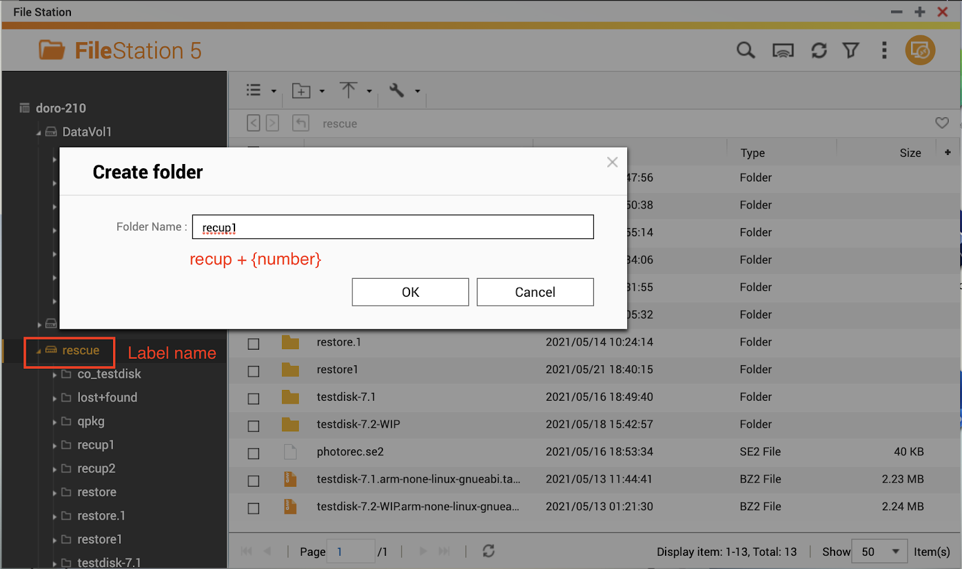Image resolution: width=962 pixels, height=569 pixels.
Task: Click OK in Create folder dialog
Action: (410, 292)
